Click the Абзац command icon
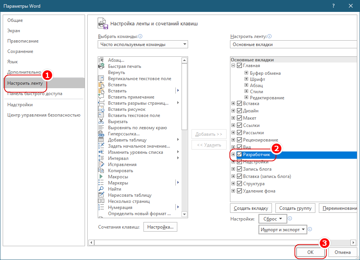Viewport: 360px width, 260px height. coord(101,60)
